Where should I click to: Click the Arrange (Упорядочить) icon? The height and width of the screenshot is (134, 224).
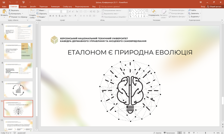click(x=154, y=12)
